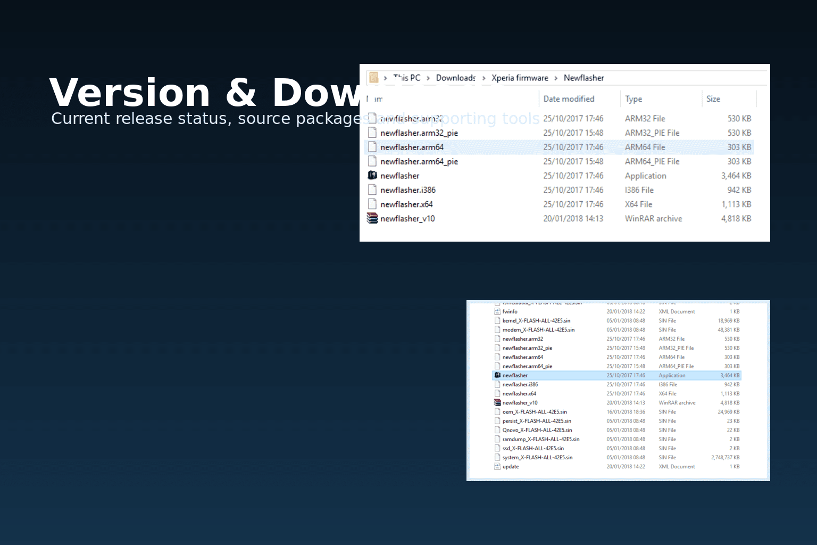
Task: Click ssd_X-FLASH-ALL-42E5.sin file icon
Action: tap(497, 448)
